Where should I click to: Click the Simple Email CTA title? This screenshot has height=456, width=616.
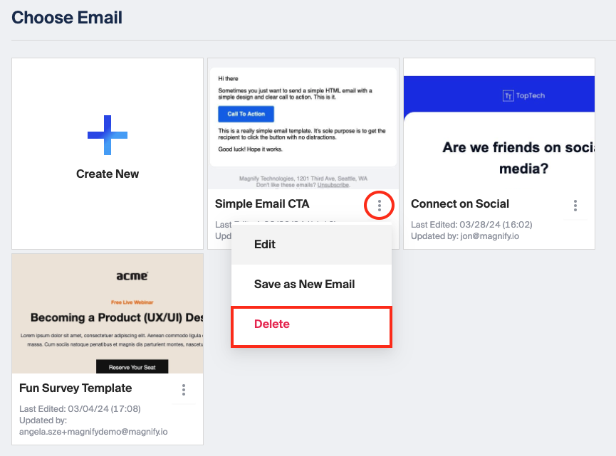262,204
